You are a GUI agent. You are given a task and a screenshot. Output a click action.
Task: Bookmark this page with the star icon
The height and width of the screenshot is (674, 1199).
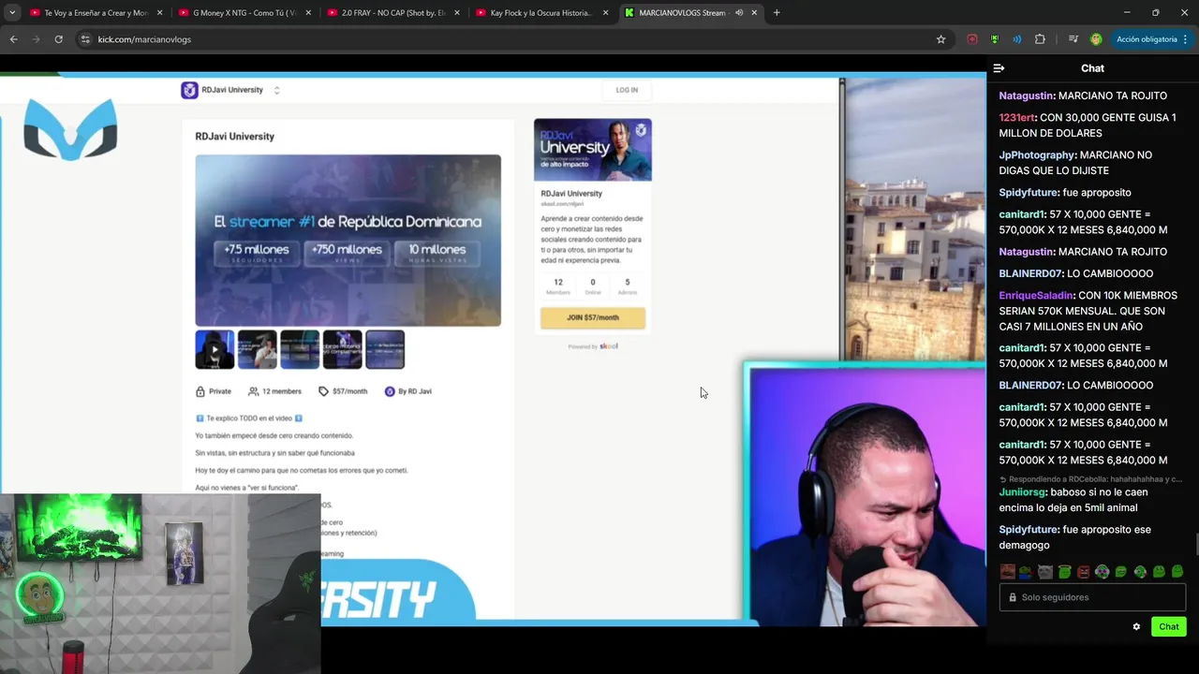[x=940, y=39]
